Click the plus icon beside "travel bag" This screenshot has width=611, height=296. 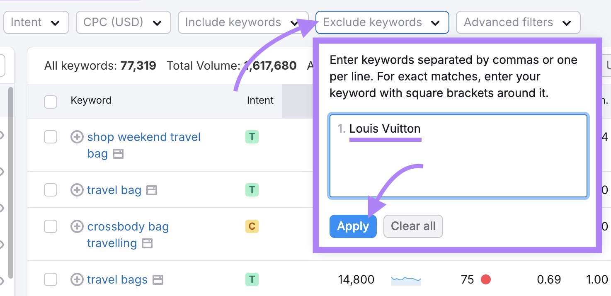(x=77, y=190)
